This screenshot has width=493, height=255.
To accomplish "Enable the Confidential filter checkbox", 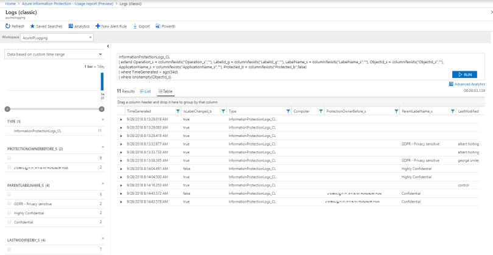I will click(x=9, y=222).
